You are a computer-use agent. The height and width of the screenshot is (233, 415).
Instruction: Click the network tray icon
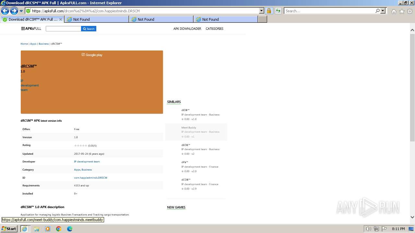pos(376,229)
